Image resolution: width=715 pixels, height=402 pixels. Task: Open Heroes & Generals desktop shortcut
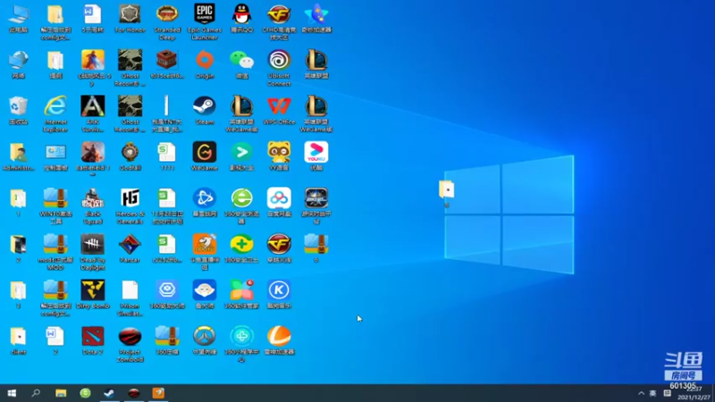click(130, 206)
